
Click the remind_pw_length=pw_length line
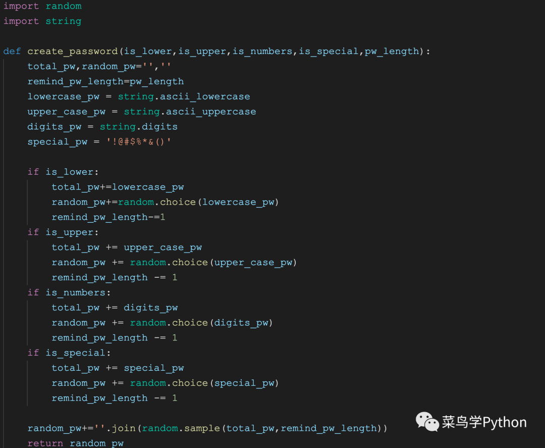pos(105,81)
